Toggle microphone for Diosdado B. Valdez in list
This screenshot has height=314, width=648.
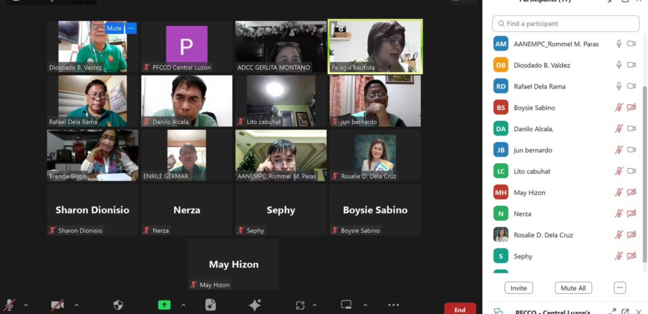[x=619, y=65]
